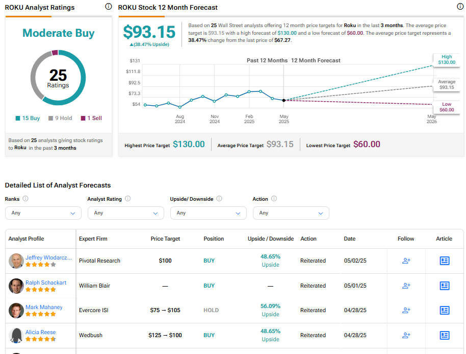Image resolution: width=466 pixels, height=354 pixels.
Task: Follow analyst Jeffrey Wlodarczak
Action: point(406,261)
